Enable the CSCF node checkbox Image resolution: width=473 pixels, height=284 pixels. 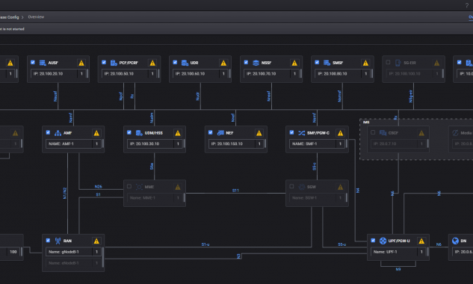tap(373, 132)
